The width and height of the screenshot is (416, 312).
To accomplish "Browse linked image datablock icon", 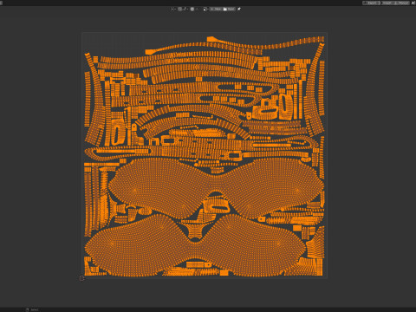I will pos(205,9).
